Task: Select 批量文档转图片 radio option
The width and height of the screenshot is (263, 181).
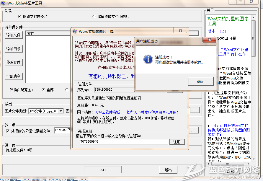Action: [19, 17]
